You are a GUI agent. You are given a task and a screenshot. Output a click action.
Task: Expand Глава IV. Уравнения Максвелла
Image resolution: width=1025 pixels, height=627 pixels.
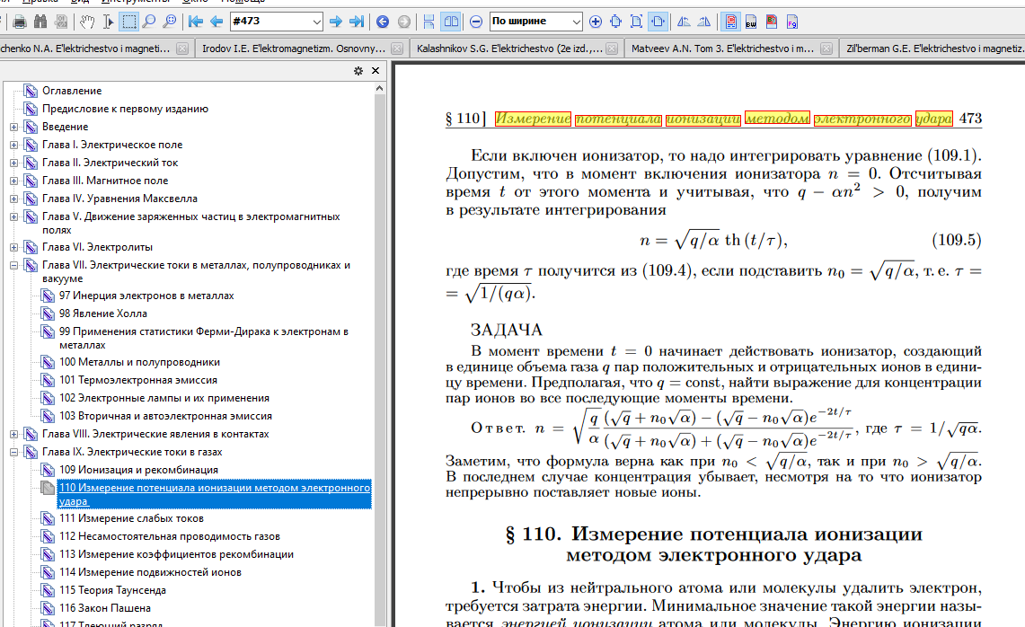(x=13, y=199)
